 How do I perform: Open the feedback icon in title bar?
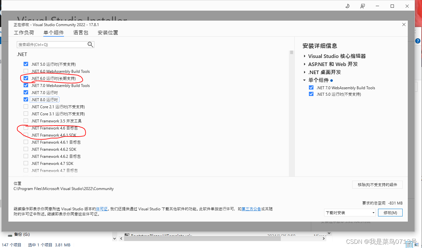coord(363,6)
